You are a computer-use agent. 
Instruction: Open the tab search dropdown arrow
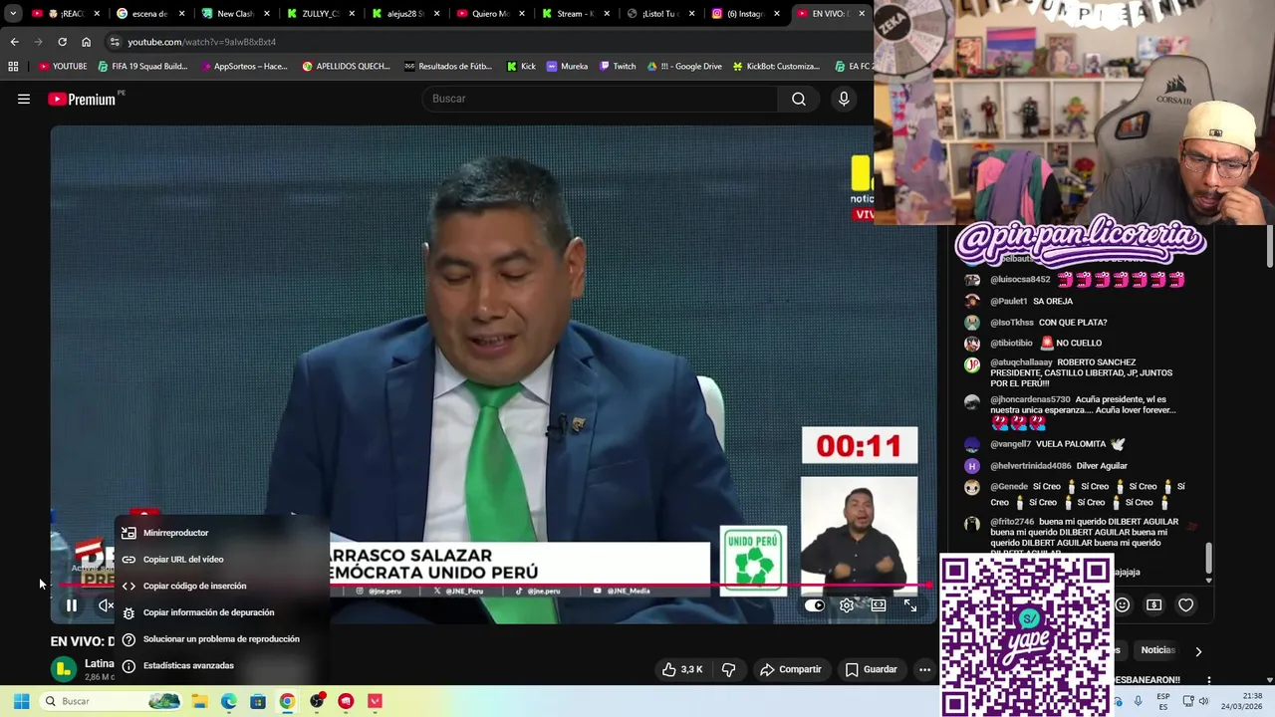13,14
